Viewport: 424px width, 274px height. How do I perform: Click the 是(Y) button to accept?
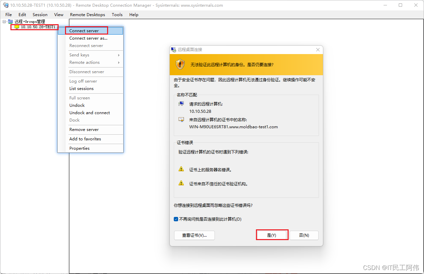(272, 235)
